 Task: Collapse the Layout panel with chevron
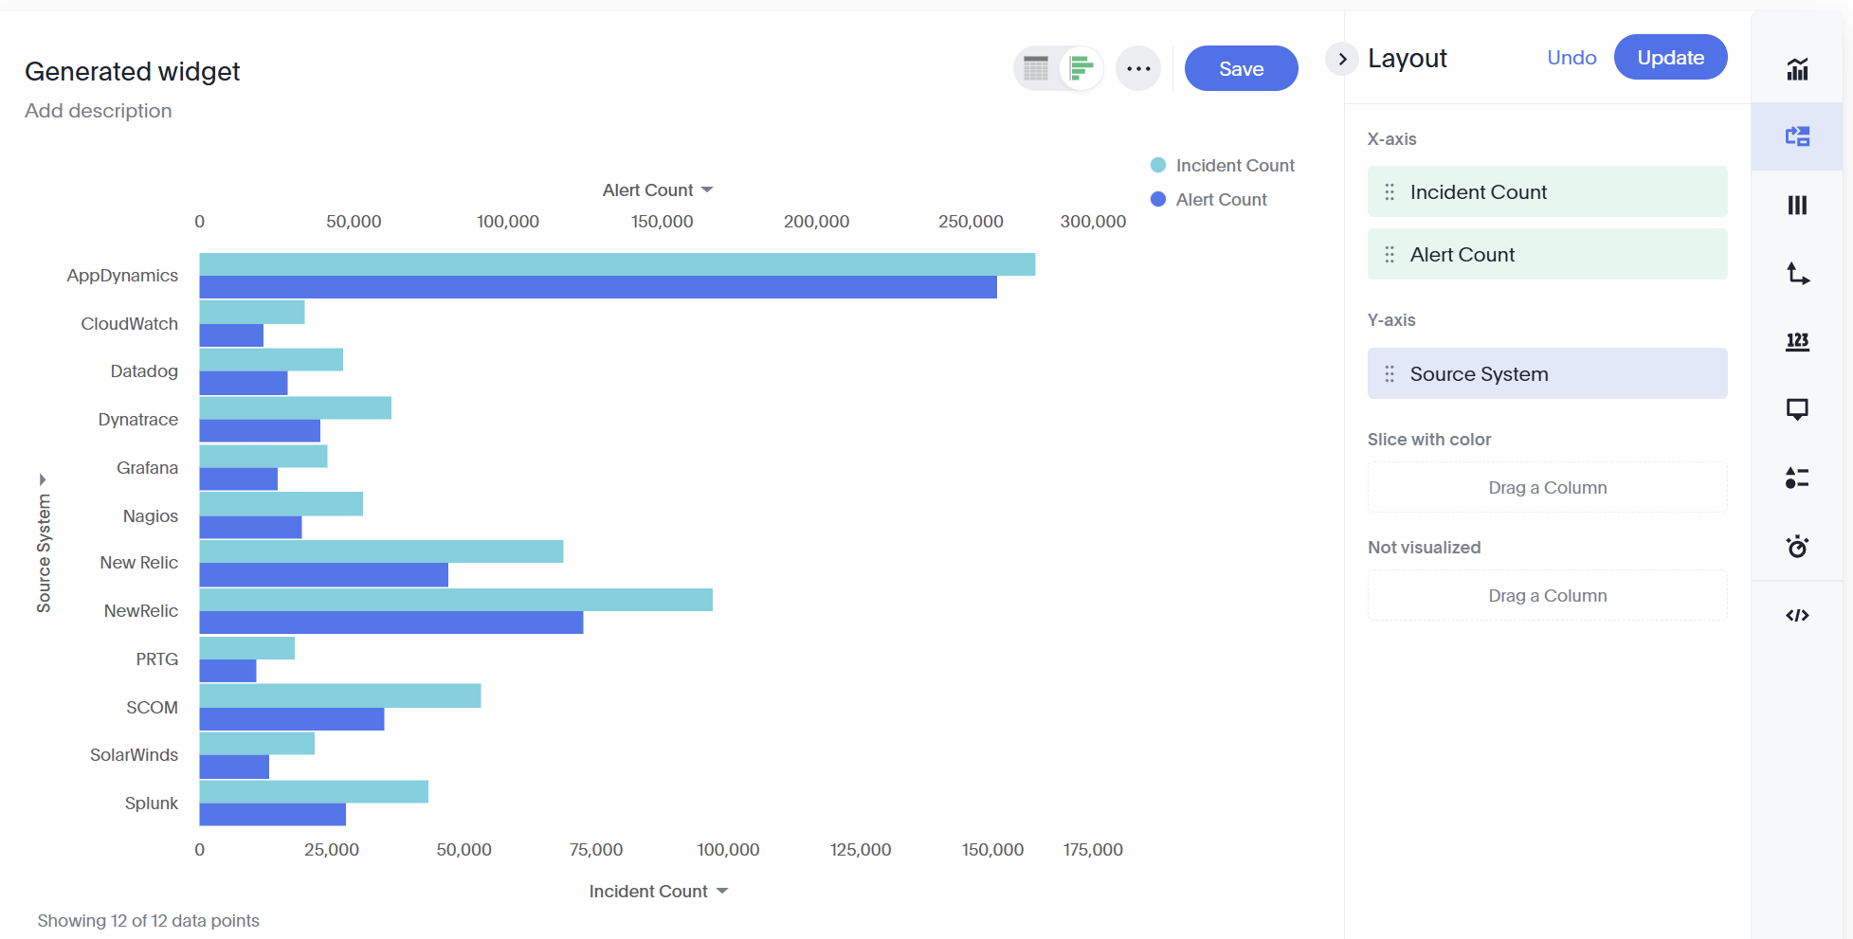pos(1342,59)
